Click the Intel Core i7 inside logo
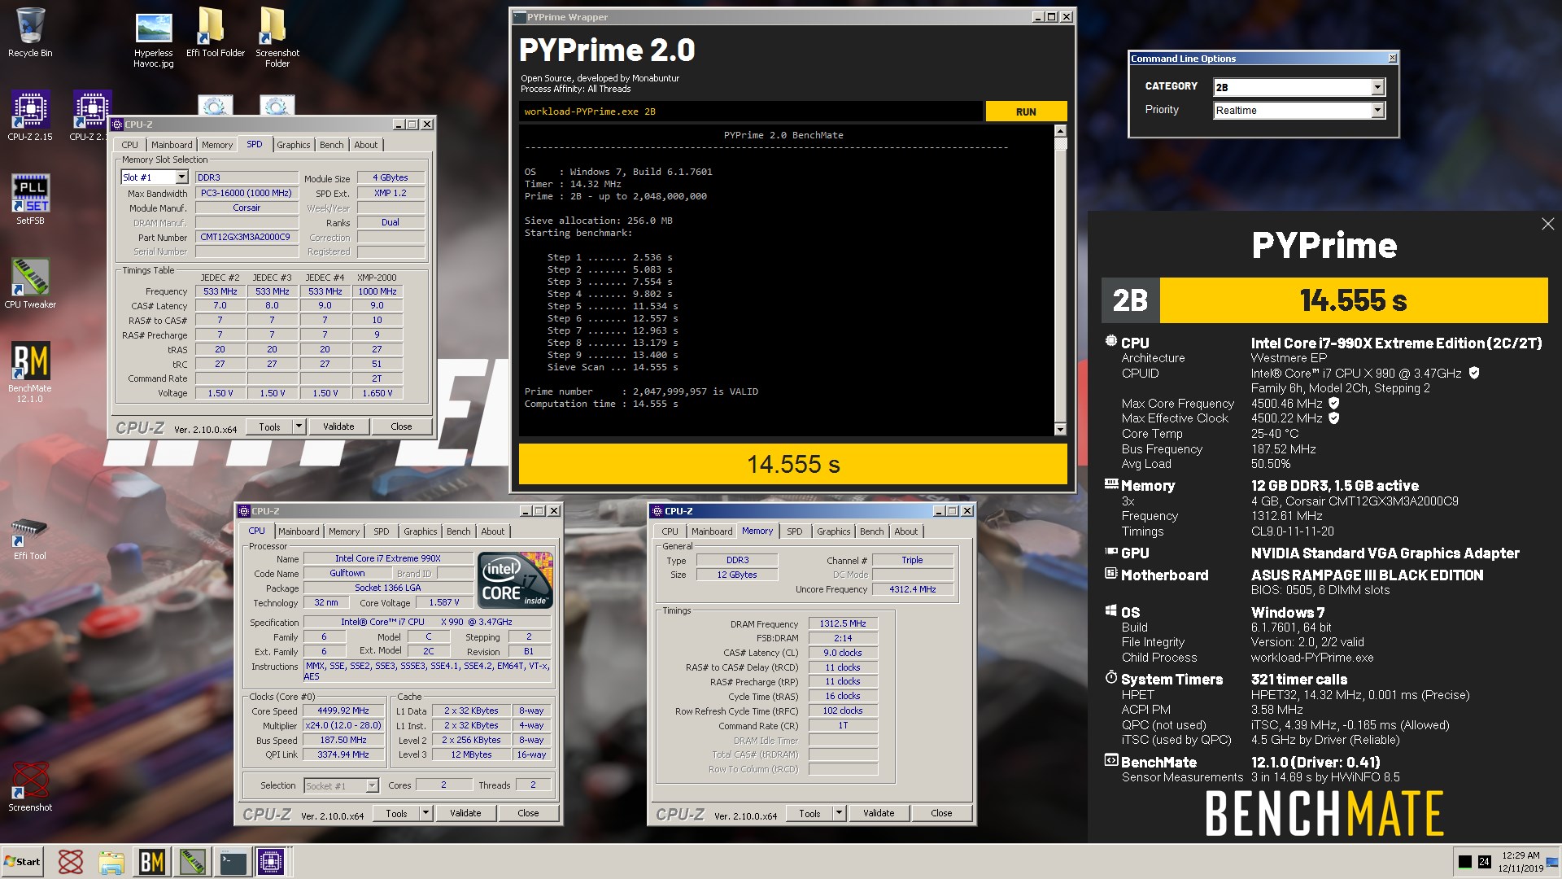Screen dimensions: 1562x879 [x=516, y=579]
